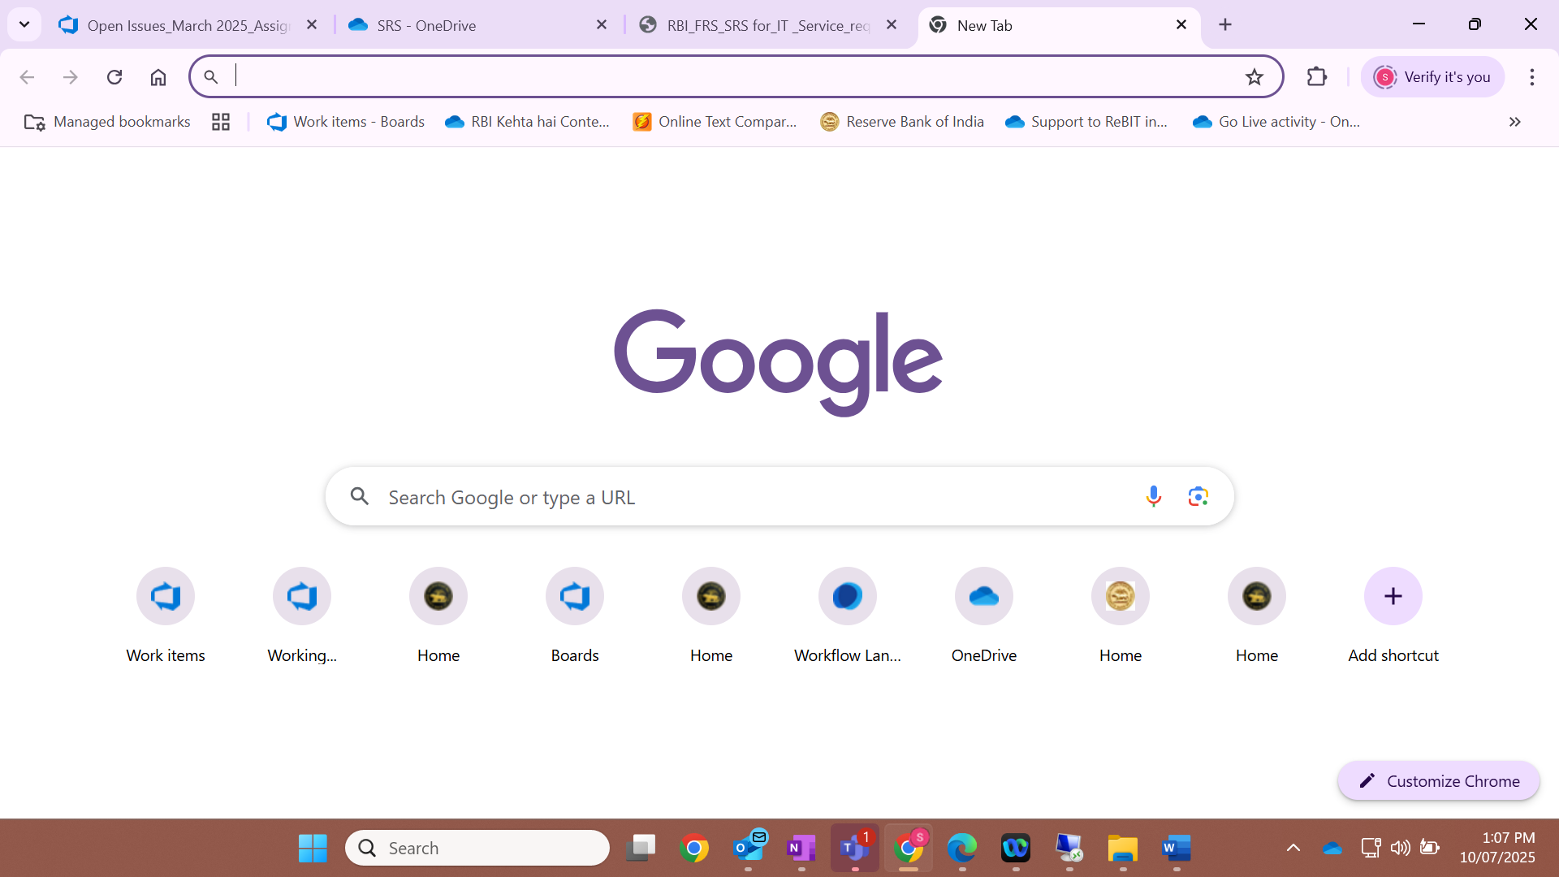Open the bookmarks apps grid icon
1559x877 pixels.
click(x=221, y=122)
